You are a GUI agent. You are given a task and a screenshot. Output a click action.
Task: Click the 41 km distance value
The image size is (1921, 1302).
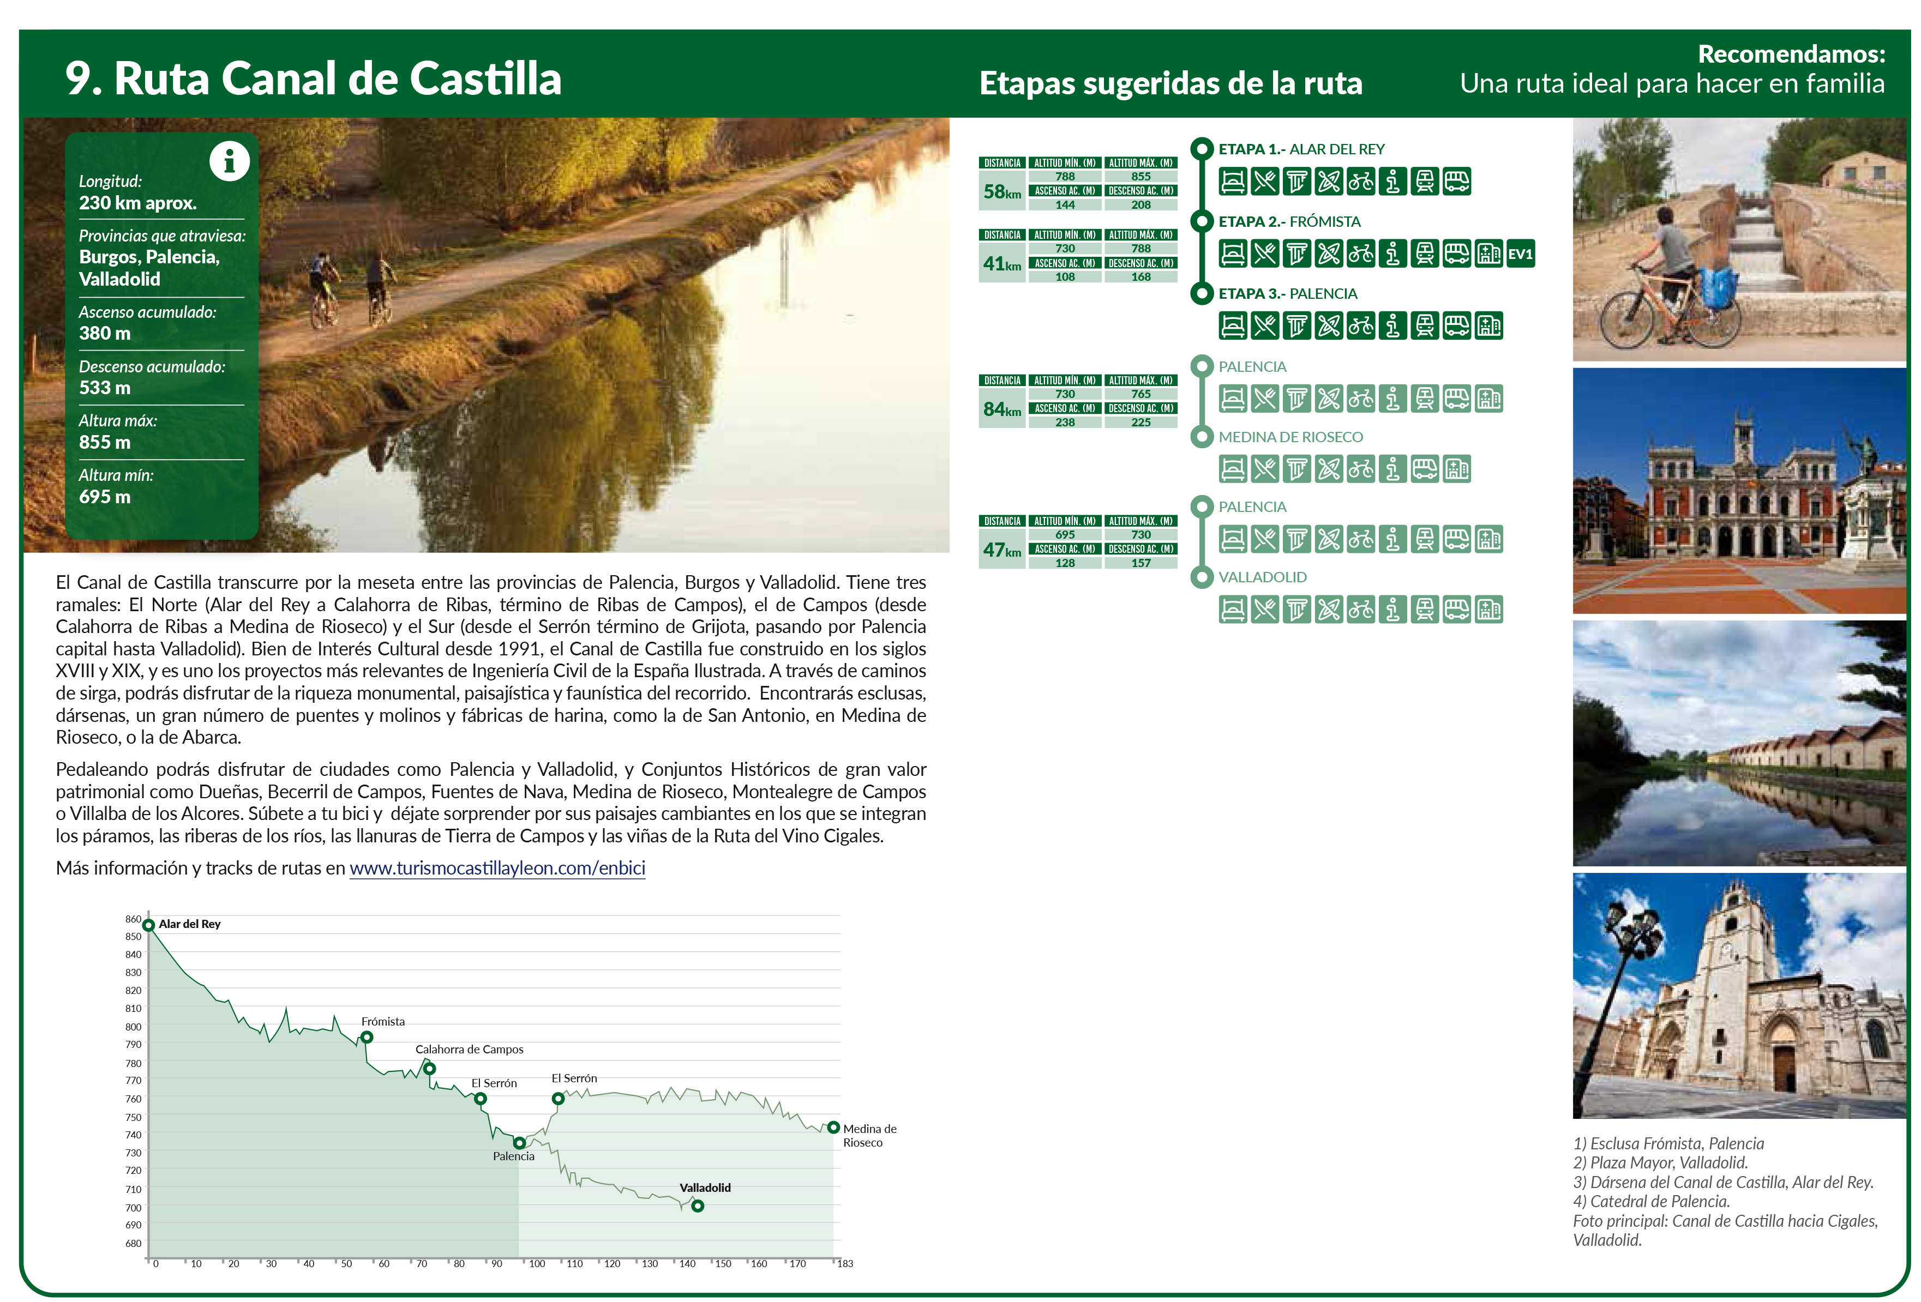click(1002, 263)
